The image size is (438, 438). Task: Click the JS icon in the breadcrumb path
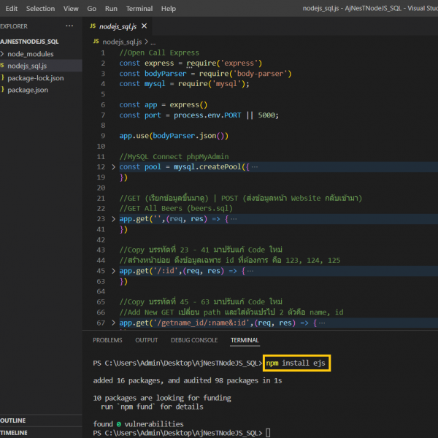(96, 42)
